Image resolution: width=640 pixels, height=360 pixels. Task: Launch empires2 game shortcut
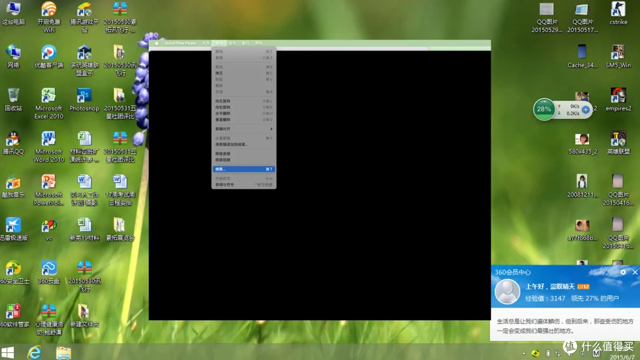click(x=618, y=100)
